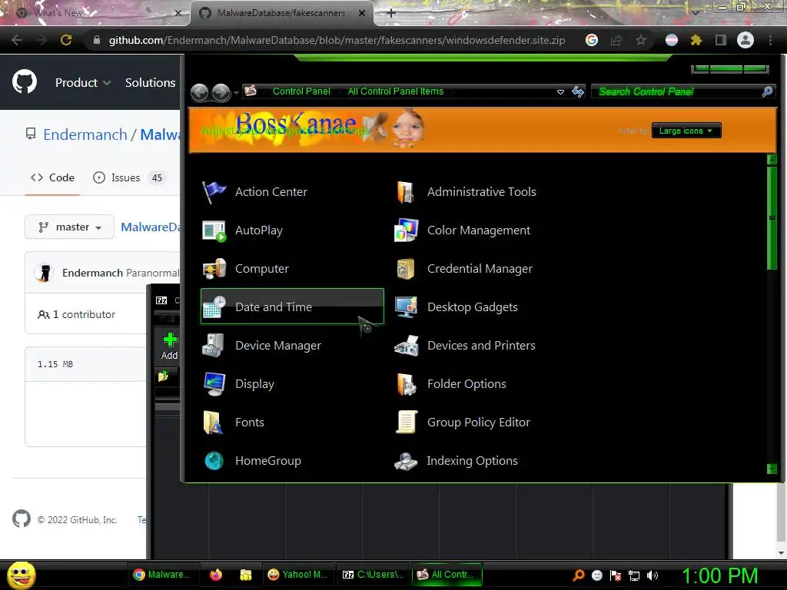Open Firefox from the taskbar
787x590 pixels.
(216, 575)
